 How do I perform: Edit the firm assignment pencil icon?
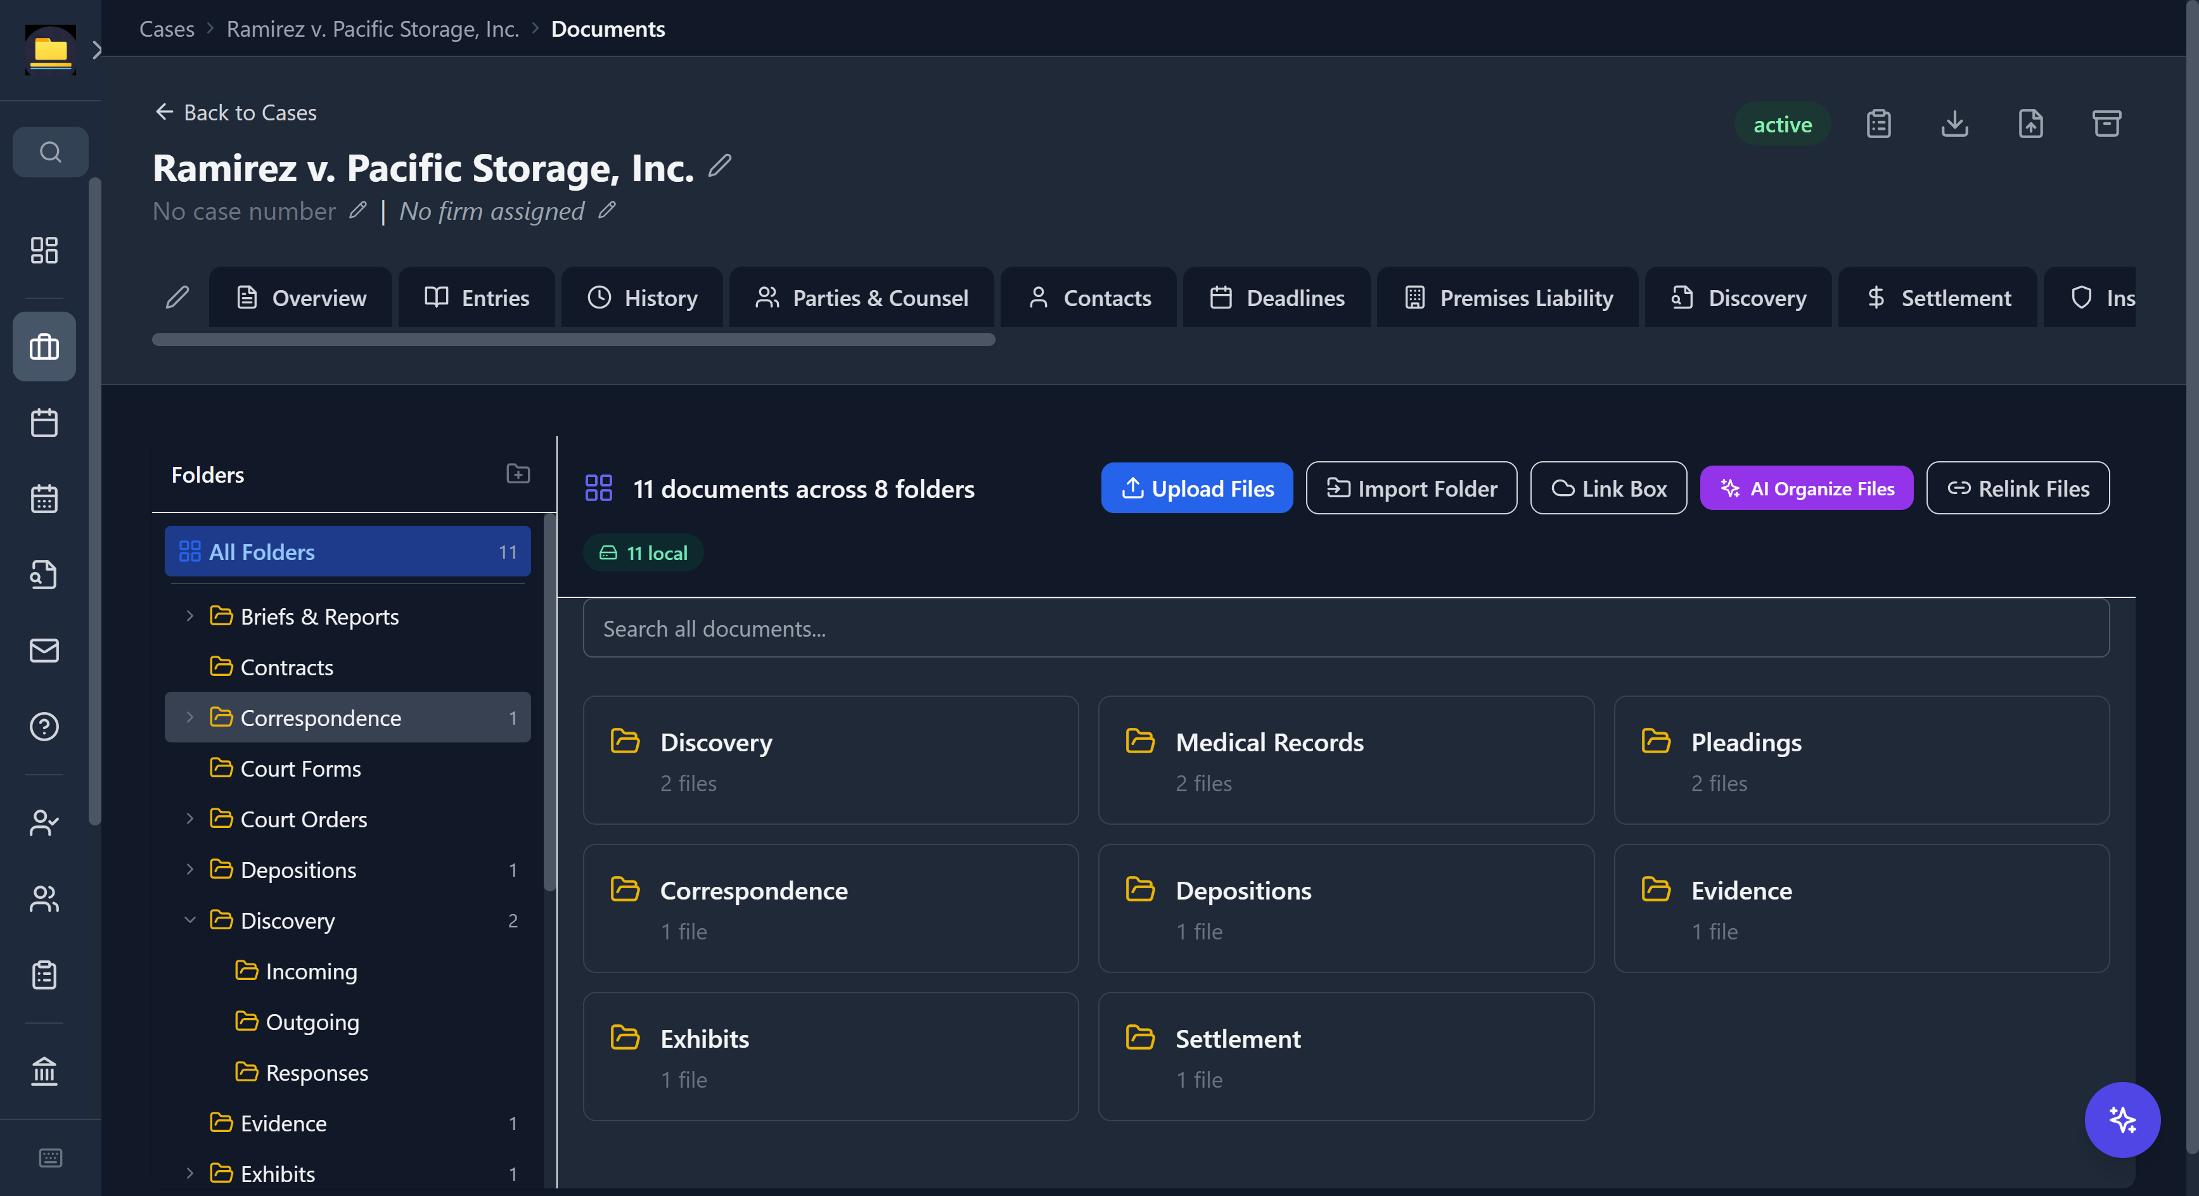tap(607, 210)
